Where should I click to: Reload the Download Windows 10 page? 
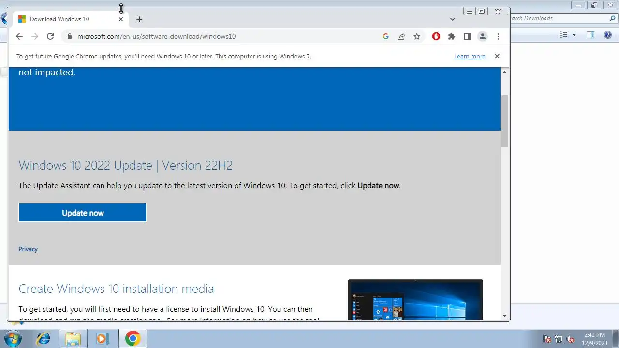50,36
